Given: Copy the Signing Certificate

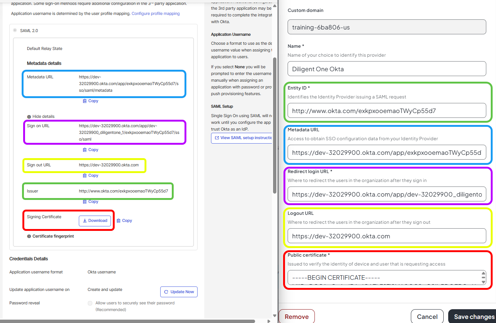Looking at the screenshot, I should 124,220.
